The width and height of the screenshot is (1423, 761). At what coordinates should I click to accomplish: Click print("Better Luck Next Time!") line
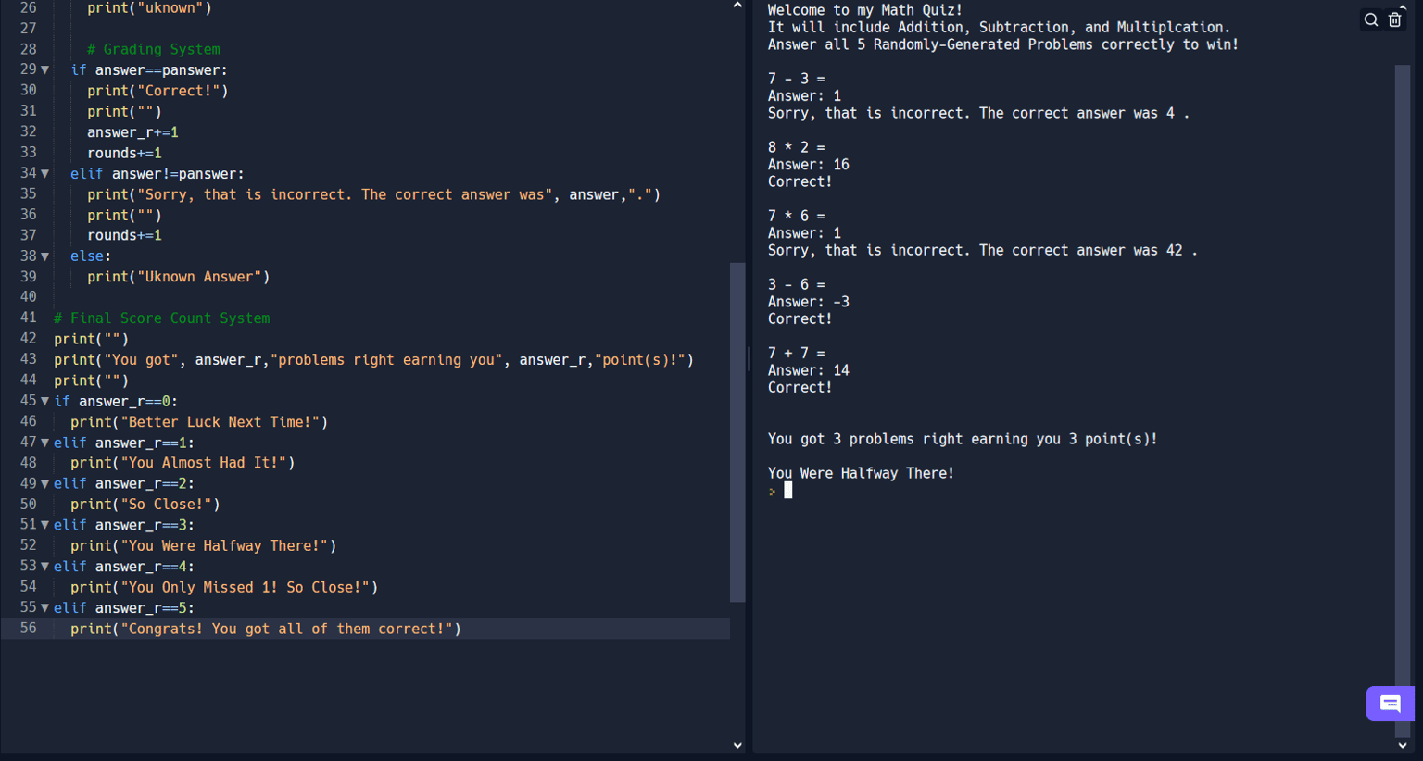click(x=199, y=422)
